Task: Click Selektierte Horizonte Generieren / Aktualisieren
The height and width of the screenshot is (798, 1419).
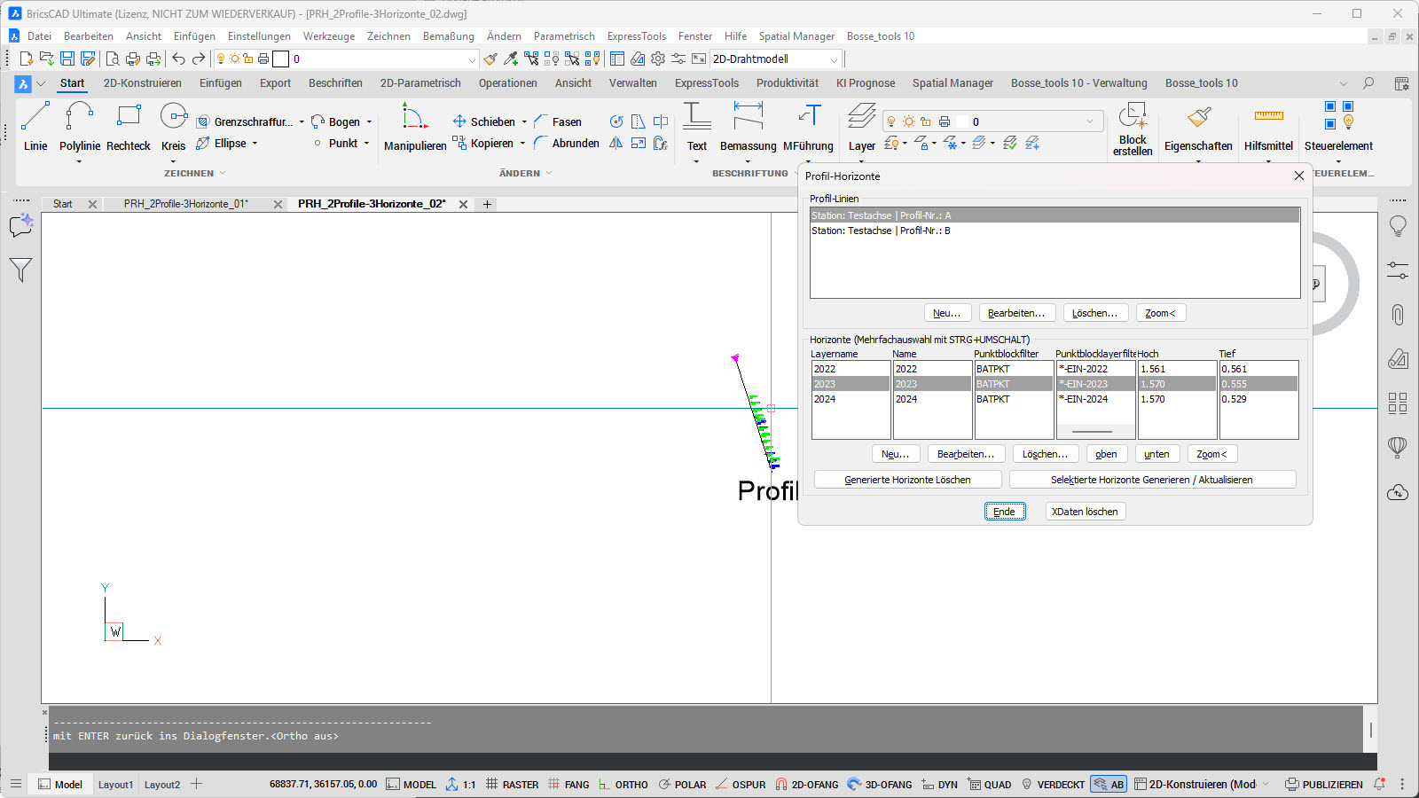Action: (1151, 480)
